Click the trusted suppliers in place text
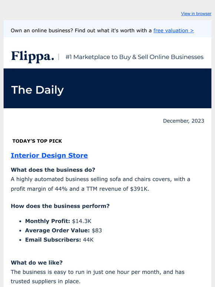The width and height of the screenshot is (215, 287). point(46,281)
